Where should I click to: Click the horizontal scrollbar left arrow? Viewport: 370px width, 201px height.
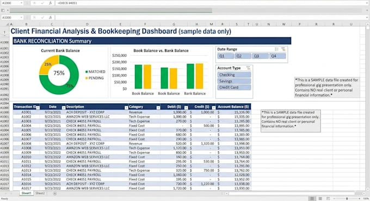pyautogui.click(x=226, y=193)
